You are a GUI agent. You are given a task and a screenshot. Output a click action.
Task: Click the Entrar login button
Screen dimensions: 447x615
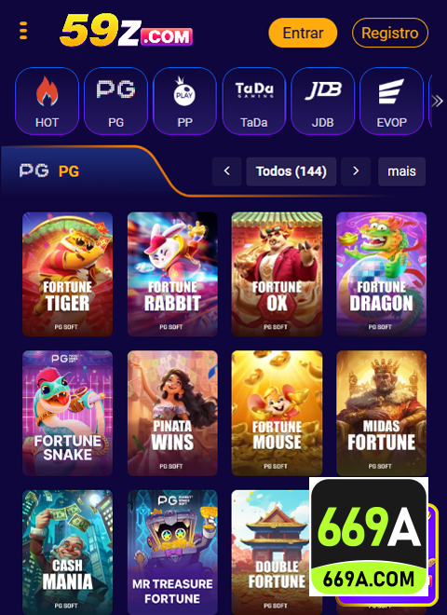(x=303, y=33)
